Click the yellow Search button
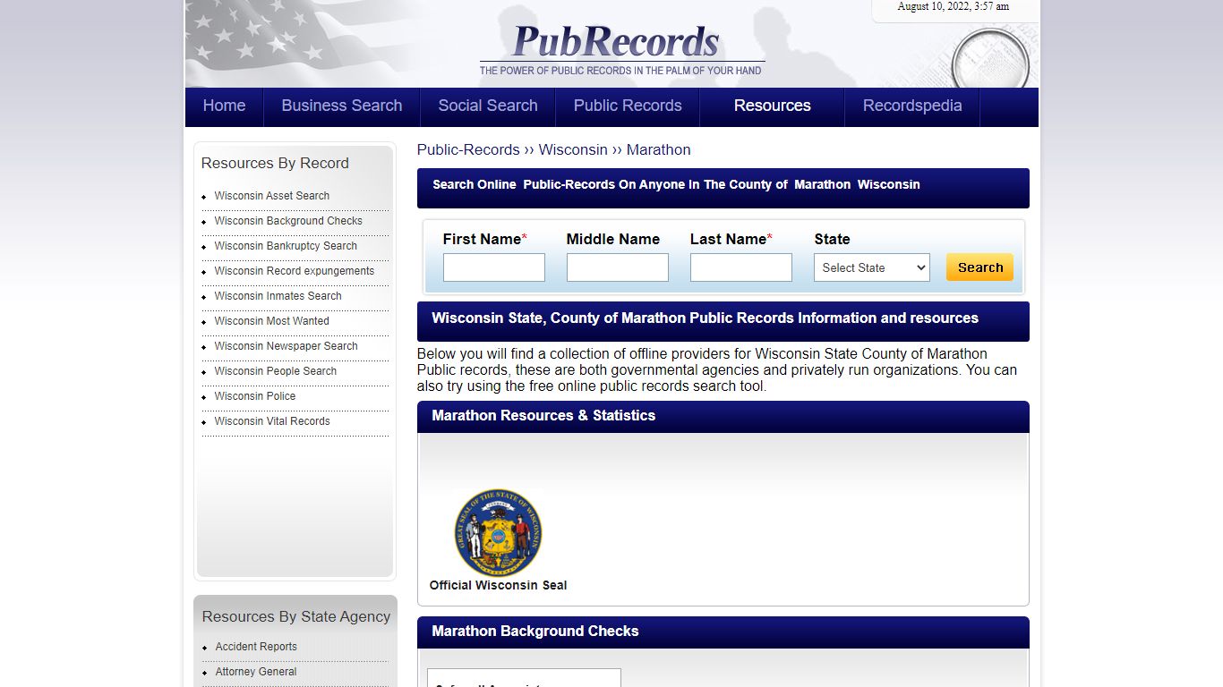1223x687 pixels. (x=980, y=267)
